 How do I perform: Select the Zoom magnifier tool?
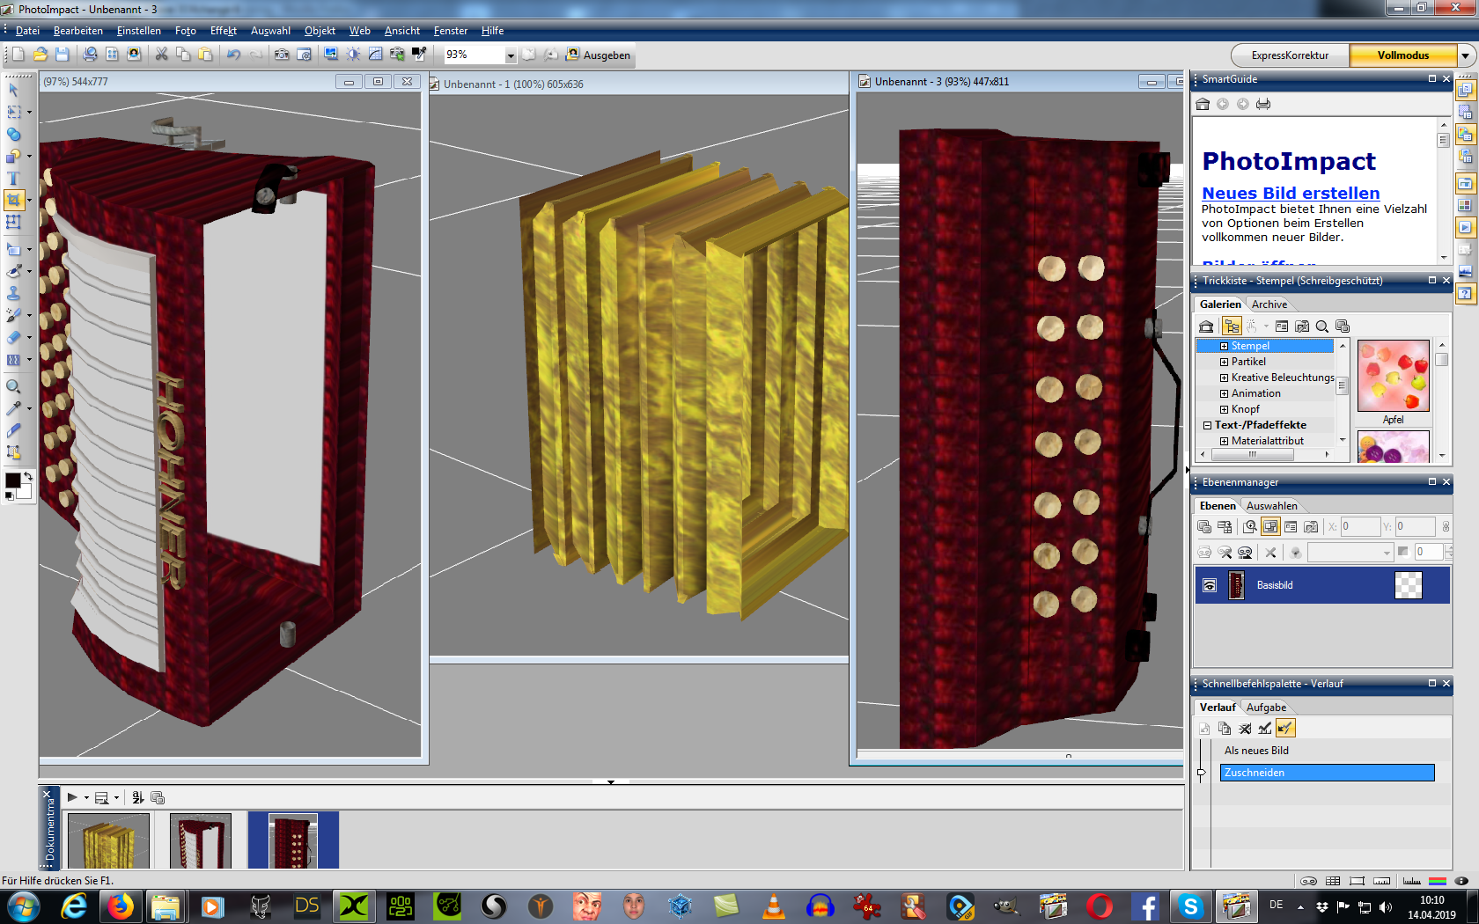[13, 386]
